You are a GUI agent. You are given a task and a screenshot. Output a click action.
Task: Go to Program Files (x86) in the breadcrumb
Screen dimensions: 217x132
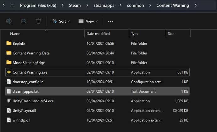click(38, 5)
